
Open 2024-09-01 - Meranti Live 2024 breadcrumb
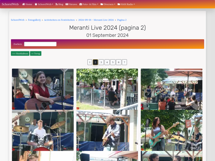96,20
